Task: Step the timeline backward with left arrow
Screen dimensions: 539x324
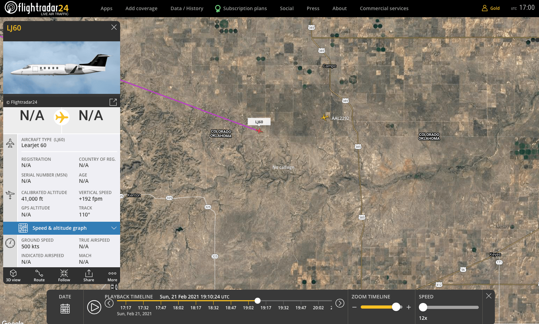Action: click(109, 303)
